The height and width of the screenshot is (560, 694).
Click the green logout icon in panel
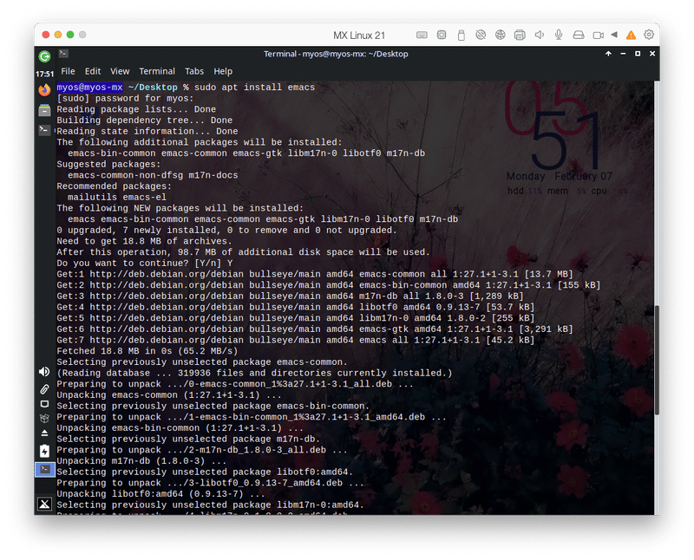point(44,56)
